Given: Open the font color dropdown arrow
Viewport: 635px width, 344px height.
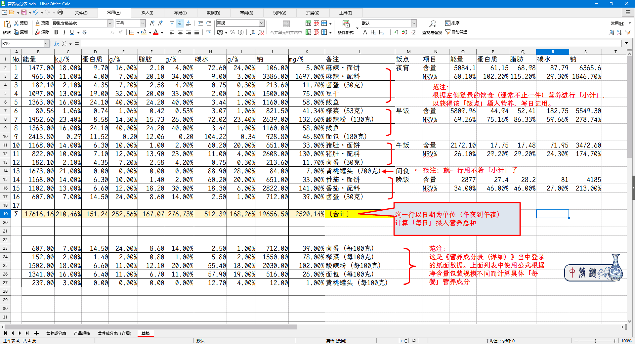Looking at the screenshot, I should (162, 32).
